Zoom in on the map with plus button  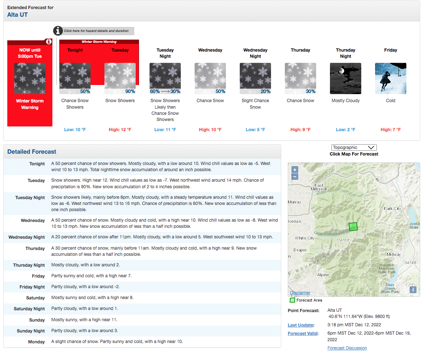point(295,170)
